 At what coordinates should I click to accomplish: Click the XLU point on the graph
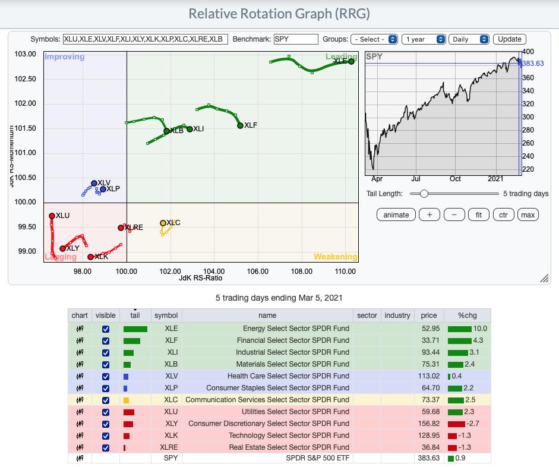[52, 216]
